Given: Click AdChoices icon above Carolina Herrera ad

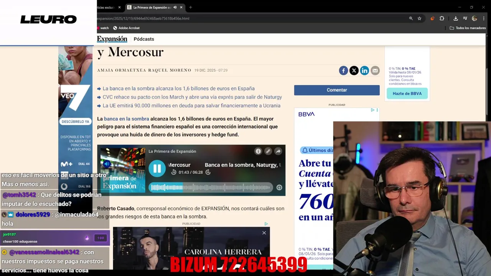Looking at the screenshot, I should point(266,224).
